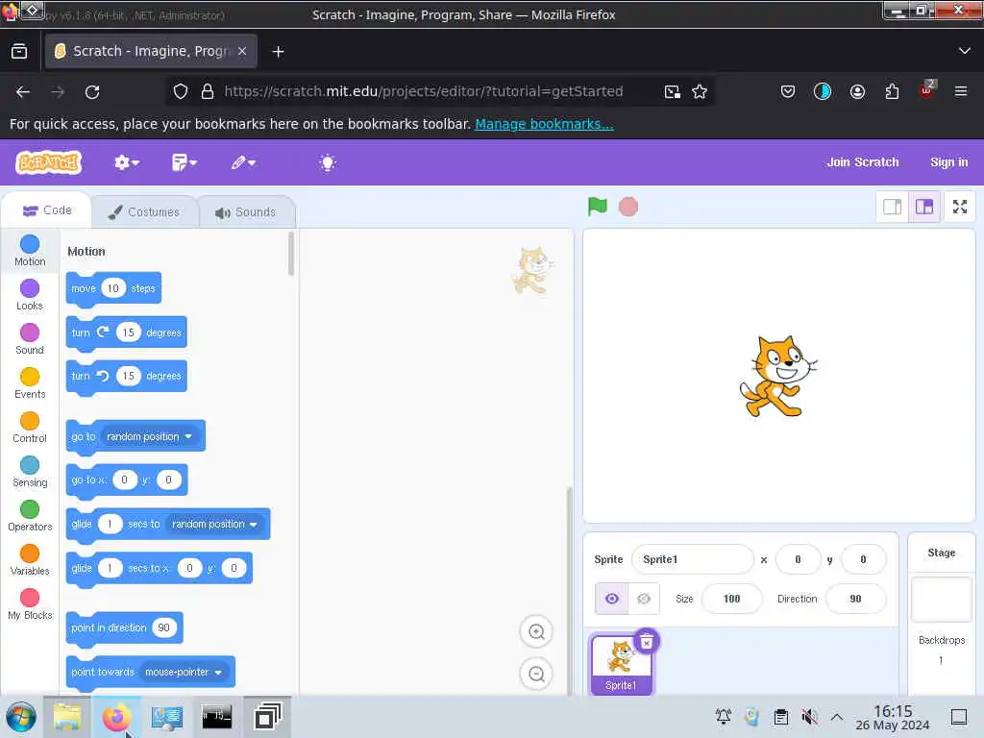The width and height of the screenshot is (984, 738).
Task: Click the sprite Size field 100
Action: tap(731, 599)
